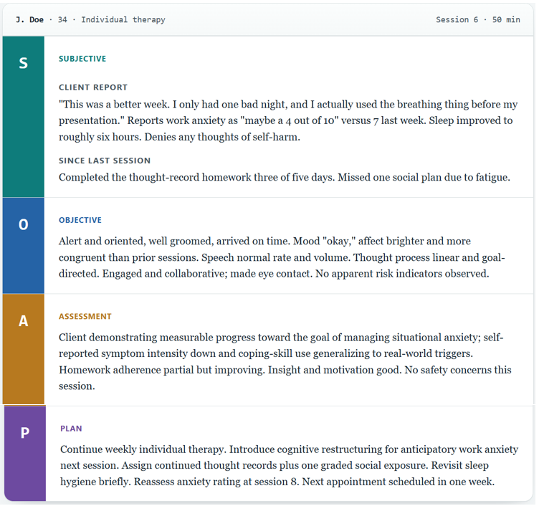This screenshot has height=506, width=539.
Task: Click "Missed one social plan due to fatigue."
Action: [424, 177]
